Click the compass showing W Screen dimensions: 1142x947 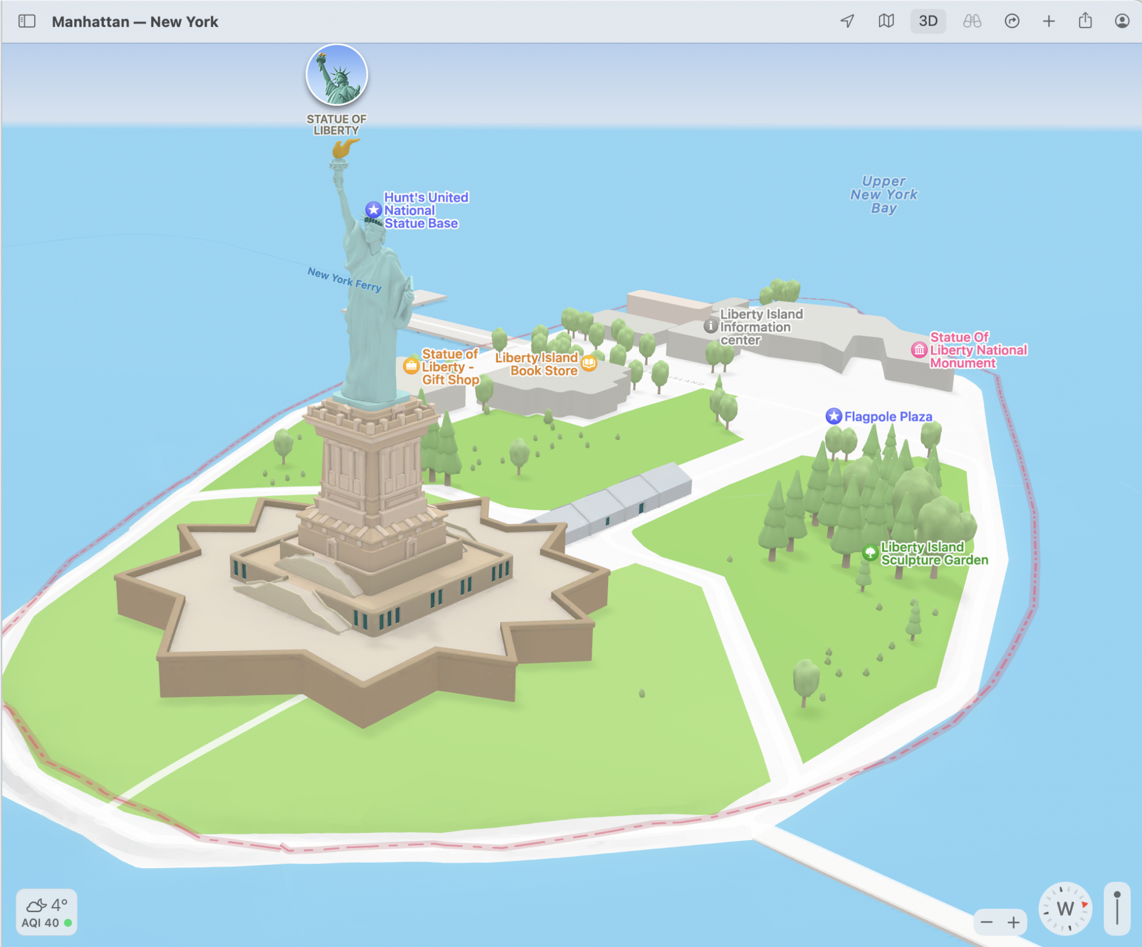[1065, 908]
